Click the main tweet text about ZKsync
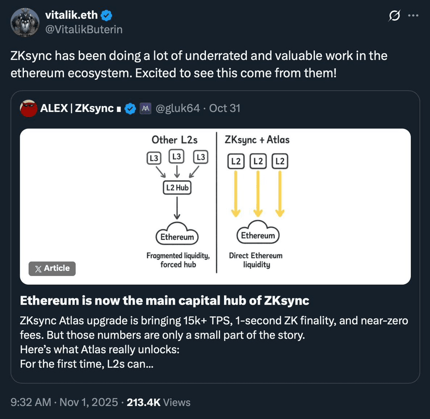The height and width of the screenshot is (419, 430). (x=199, y=64)
